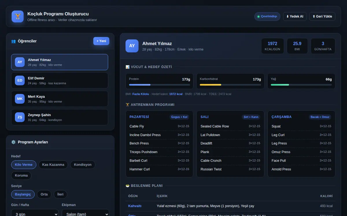The image size is (347, 216).
Task: Click the Deadlift exercise row
Action: [x=230, y=143]
